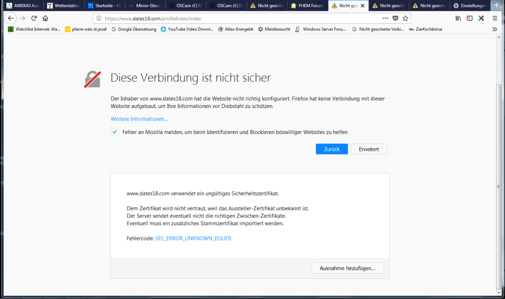Click the forward navigation arrow

click(x=23, y=18)
